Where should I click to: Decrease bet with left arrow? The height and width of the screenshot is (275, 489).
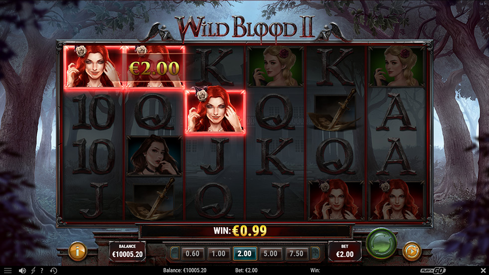coord(174,254)
